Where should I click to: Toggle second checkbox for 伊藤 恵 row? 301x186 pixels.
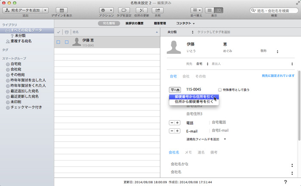click(x=67, y=42)
